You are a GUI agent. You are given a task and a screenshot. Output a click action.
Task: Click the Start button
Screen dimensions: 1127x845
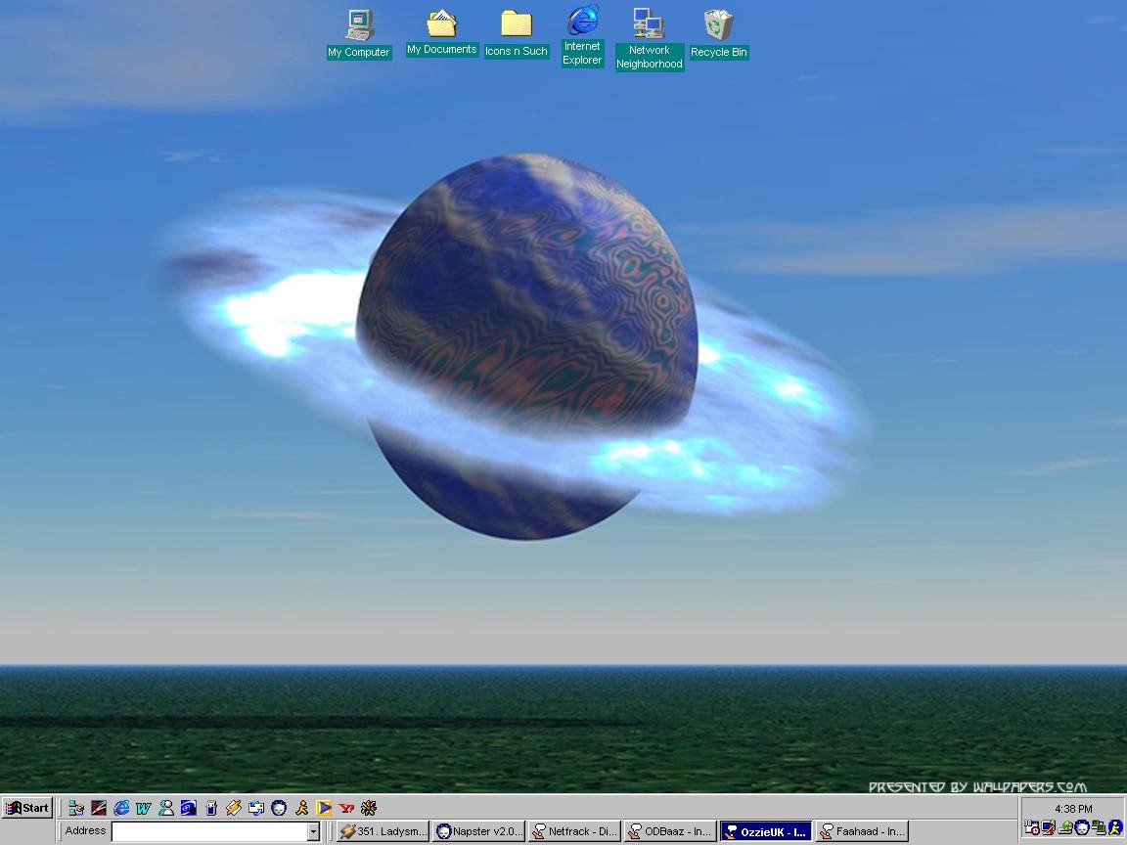click(27, 808)
